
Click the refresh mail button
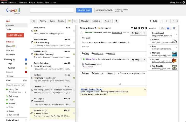click(116, 21)
